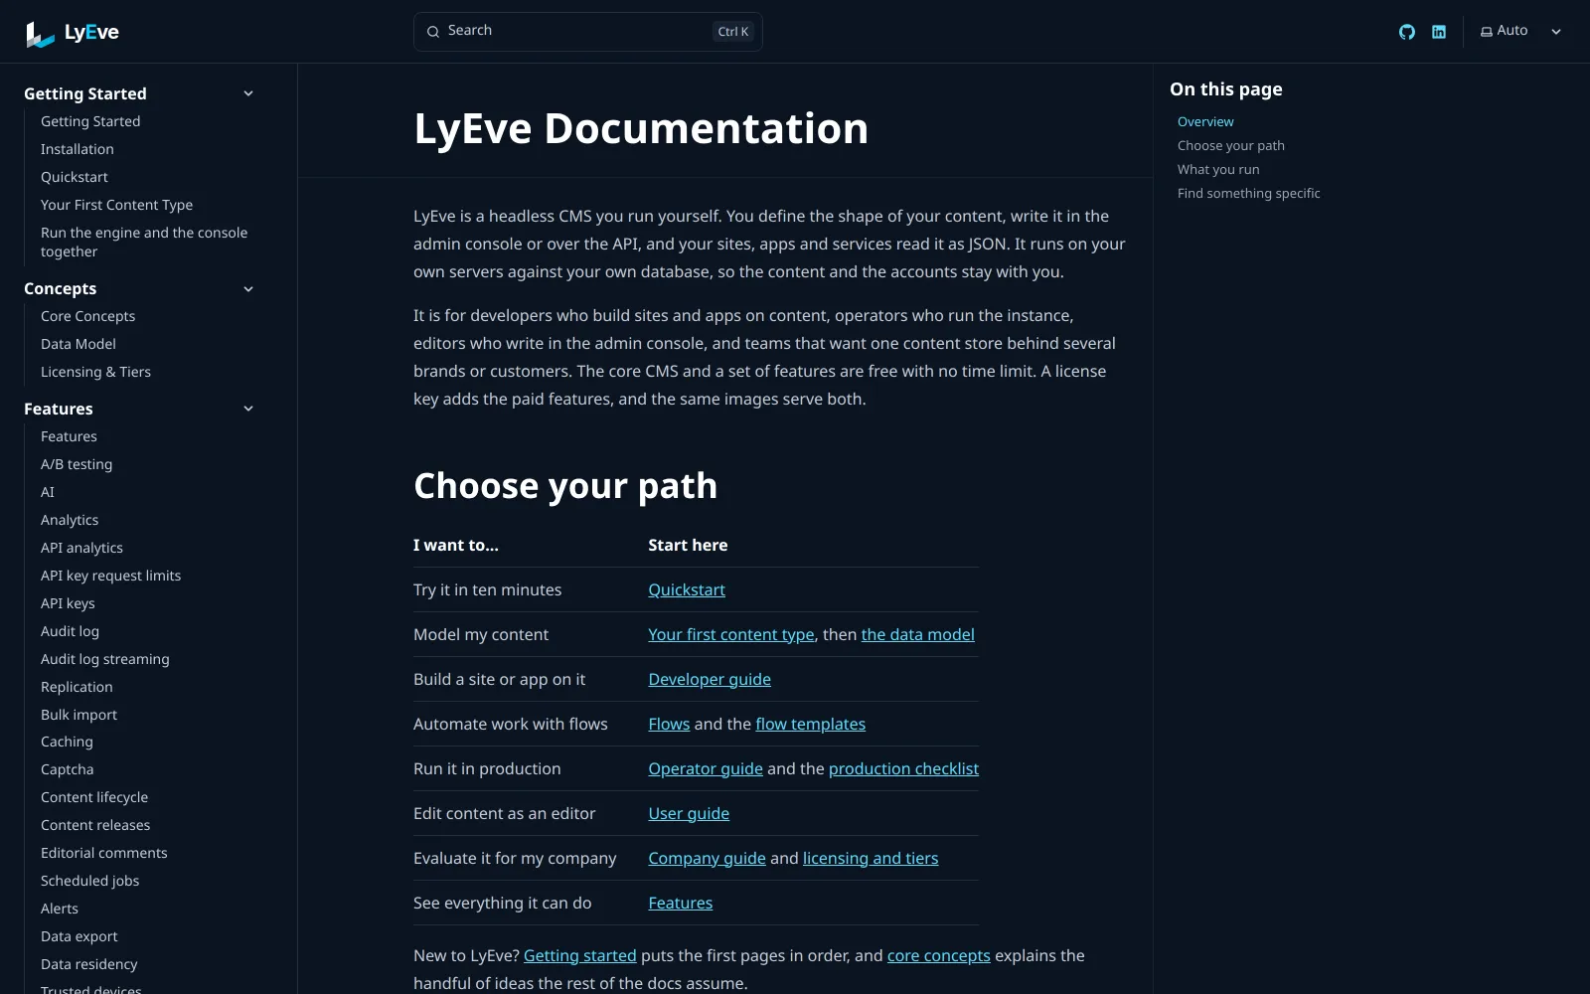
Task: Open Data Model in sidebar
Action: click(79, 344)
